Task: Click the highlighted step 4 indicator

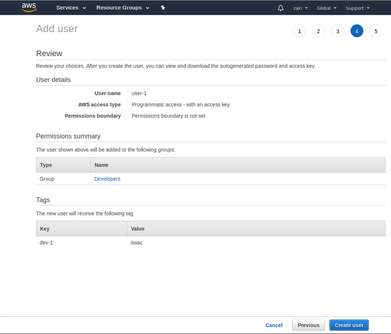Action: [357, 30]
